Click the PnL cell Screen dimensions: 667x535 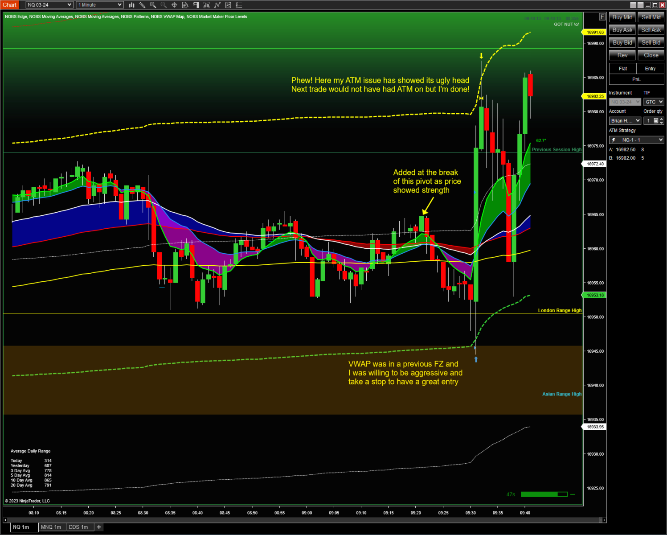636,79
